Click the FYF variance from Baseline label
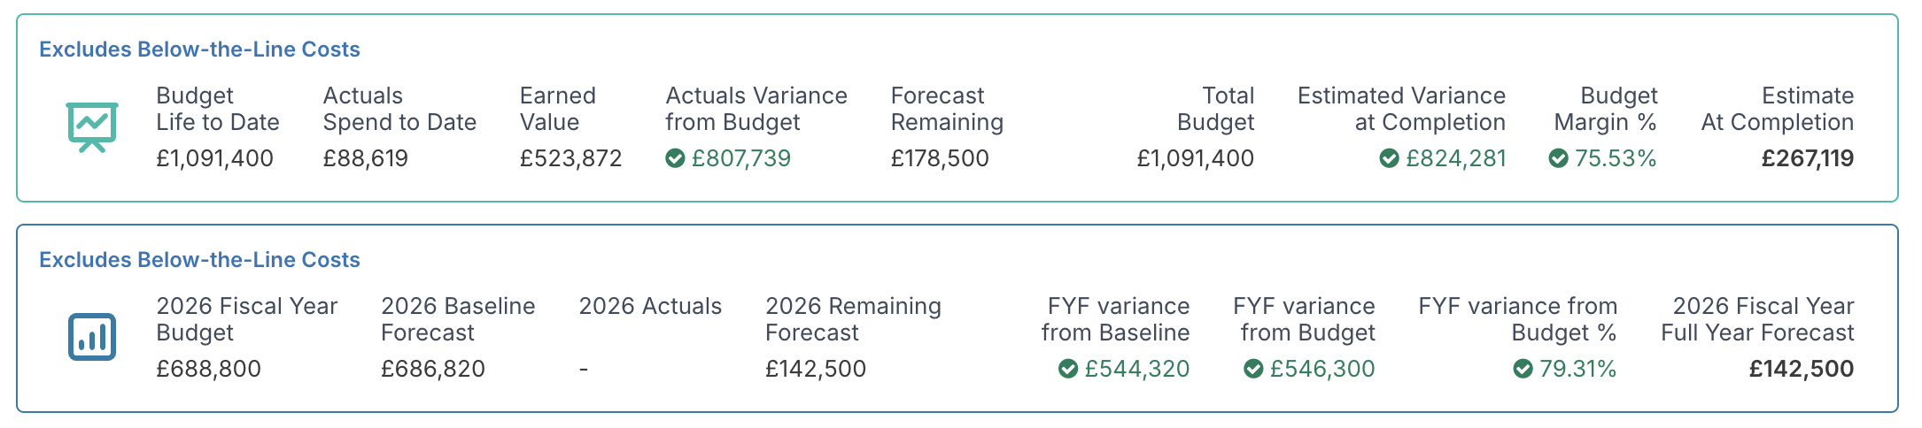The image size is (1922, 428). [x=1115, y=319]
